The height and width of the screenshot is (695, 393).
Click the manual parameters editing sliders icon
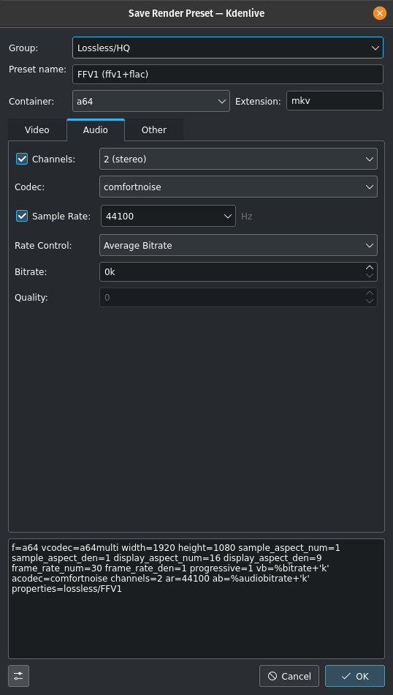tap(18, 676)
